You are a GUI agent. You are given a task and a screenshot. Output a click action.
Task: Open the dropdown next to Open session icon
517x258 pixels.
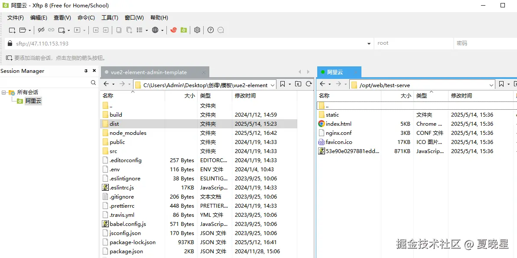click(29, 30)
